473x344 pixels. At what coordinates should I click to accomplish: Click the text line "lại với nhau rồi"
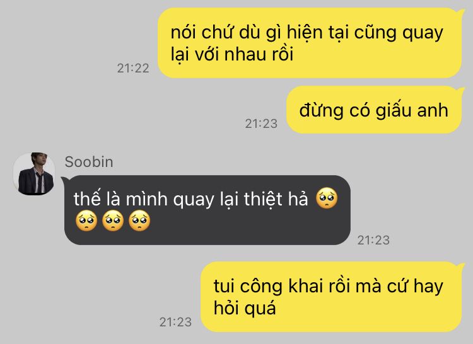232,55
